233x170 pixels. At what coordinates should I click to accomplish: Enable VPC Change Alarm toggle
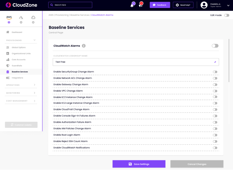(x=215, y=91)
